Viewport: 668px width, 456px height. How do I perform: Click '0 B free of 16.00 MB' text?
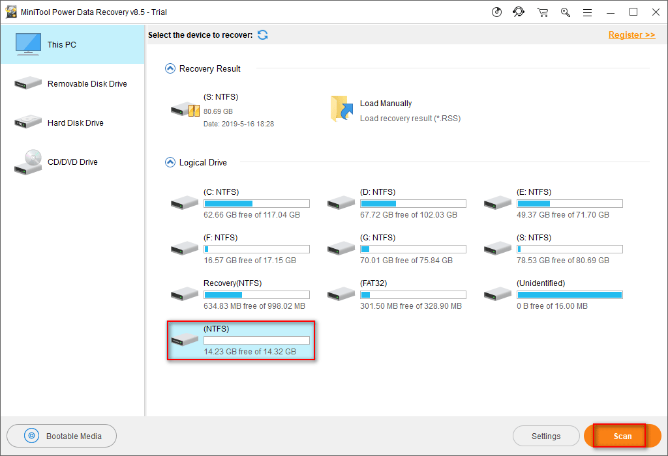552,306
